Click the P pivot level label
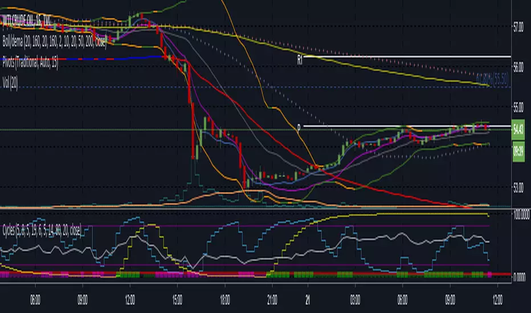 pos(299,128)
